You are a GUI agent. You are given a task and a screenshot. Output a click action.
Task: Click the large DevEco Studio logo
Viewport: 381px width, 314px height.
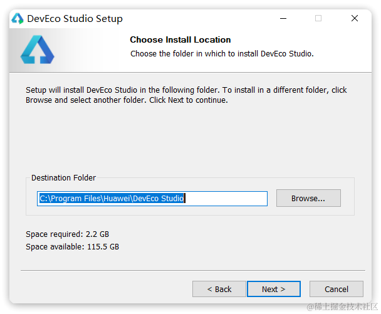[37, 50]
